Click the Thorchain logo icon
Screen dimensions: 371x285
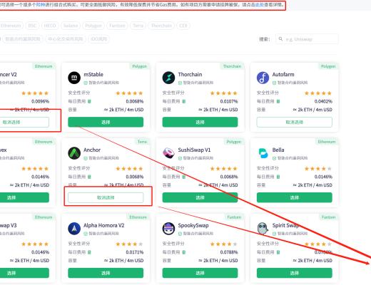[168, 78]
